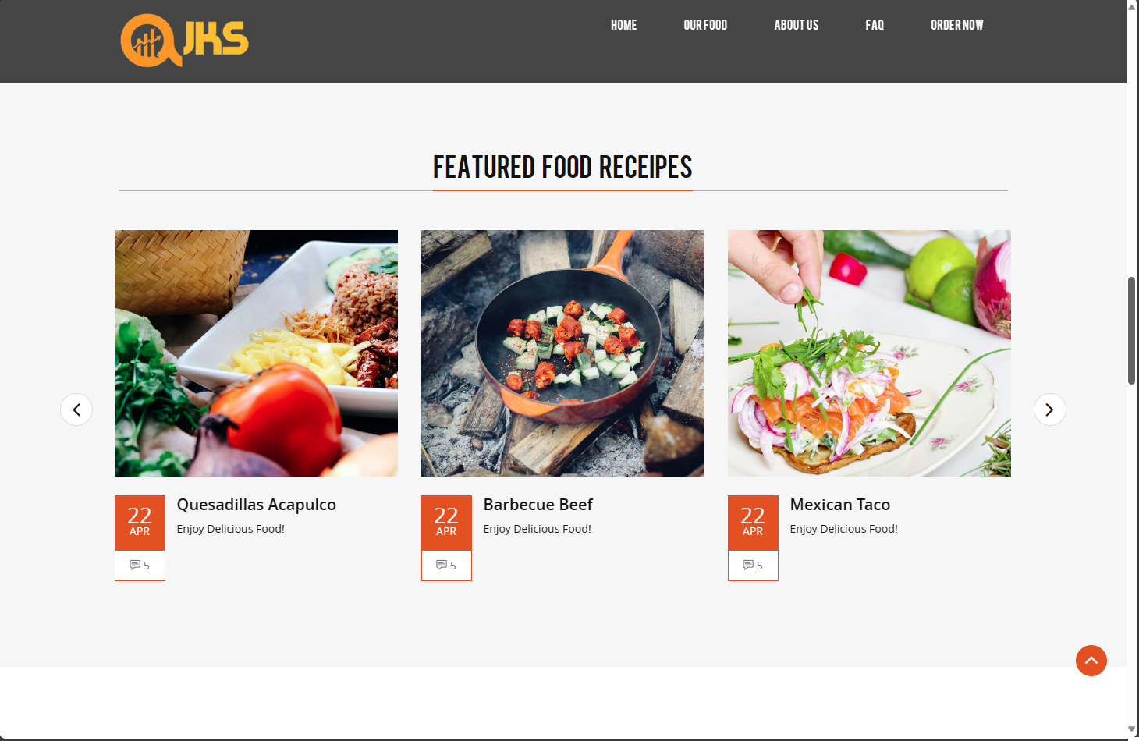Open the Barbecue Beef recipe title
Viewport: 1139px width, 741px height.
click(x=538, y=505)
